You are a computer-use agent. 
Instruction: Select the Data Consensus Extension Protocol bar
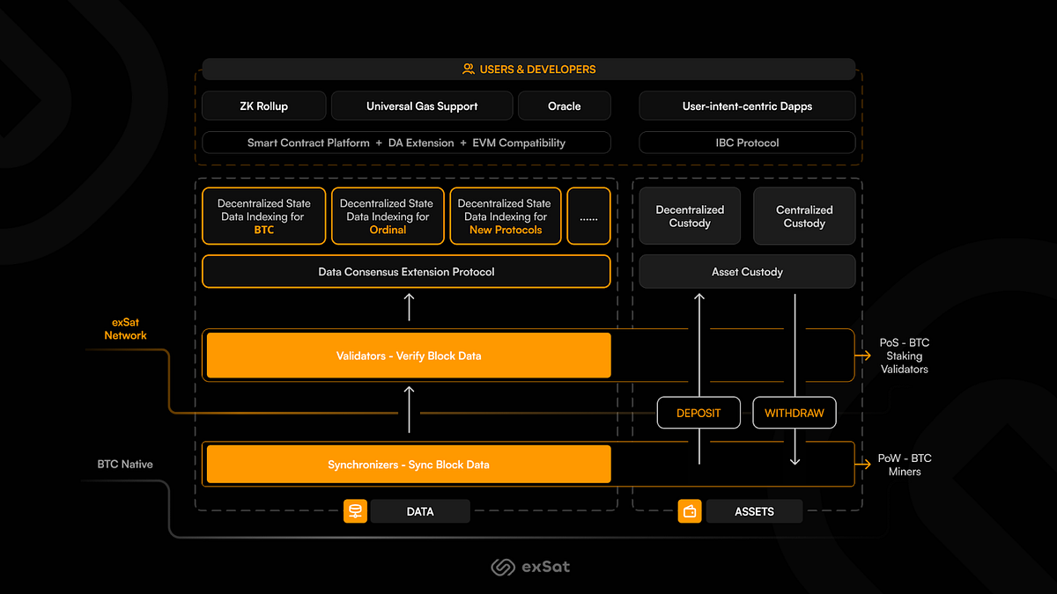click(x=406, y=271)
